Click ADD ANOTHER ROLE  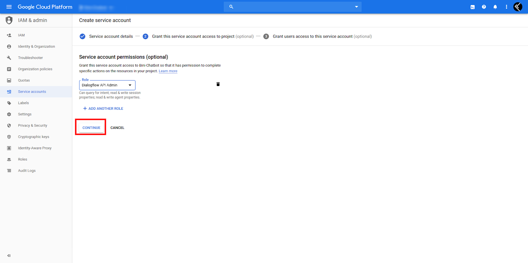tap(103, 108)
